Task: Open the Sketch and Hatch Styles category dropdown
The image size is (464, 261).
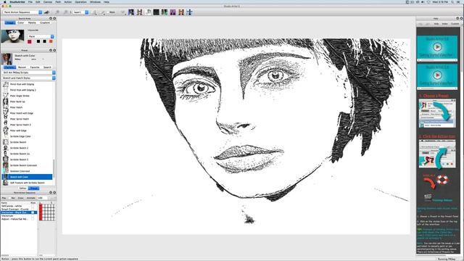Action: [29, 78]
